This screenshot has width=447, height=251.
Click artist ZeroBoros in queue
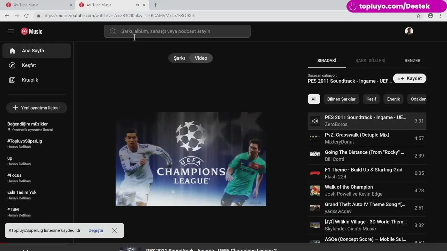point(336,124)
